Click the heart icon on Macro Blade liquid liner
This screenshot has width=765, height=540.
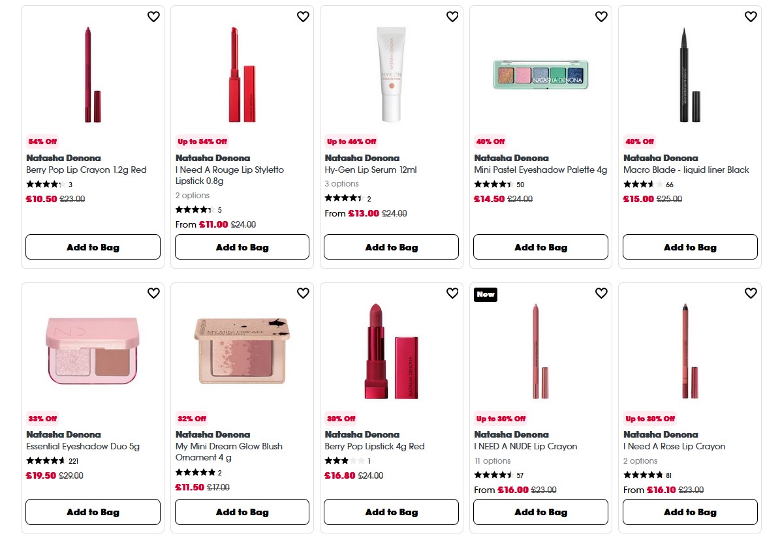pyautogui.click(x=751, y=16)
